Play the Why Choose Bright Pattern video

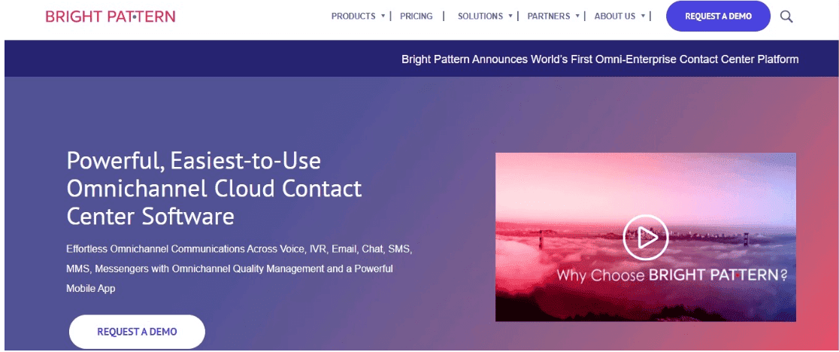pos(645,238)
